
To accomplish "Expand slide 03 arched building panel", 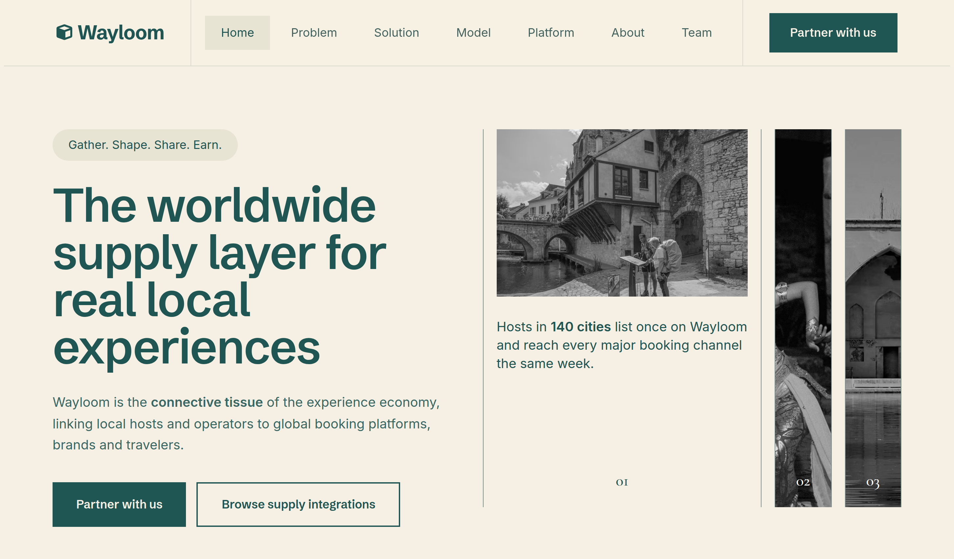I will pyautogui.click(x=873, y=318).
